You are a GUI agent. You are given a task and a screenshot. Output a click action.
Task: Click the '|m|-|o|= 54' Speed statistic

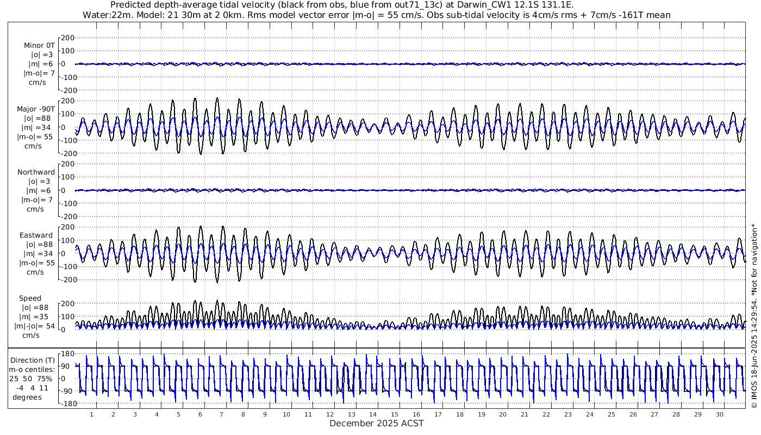point(35,326)
